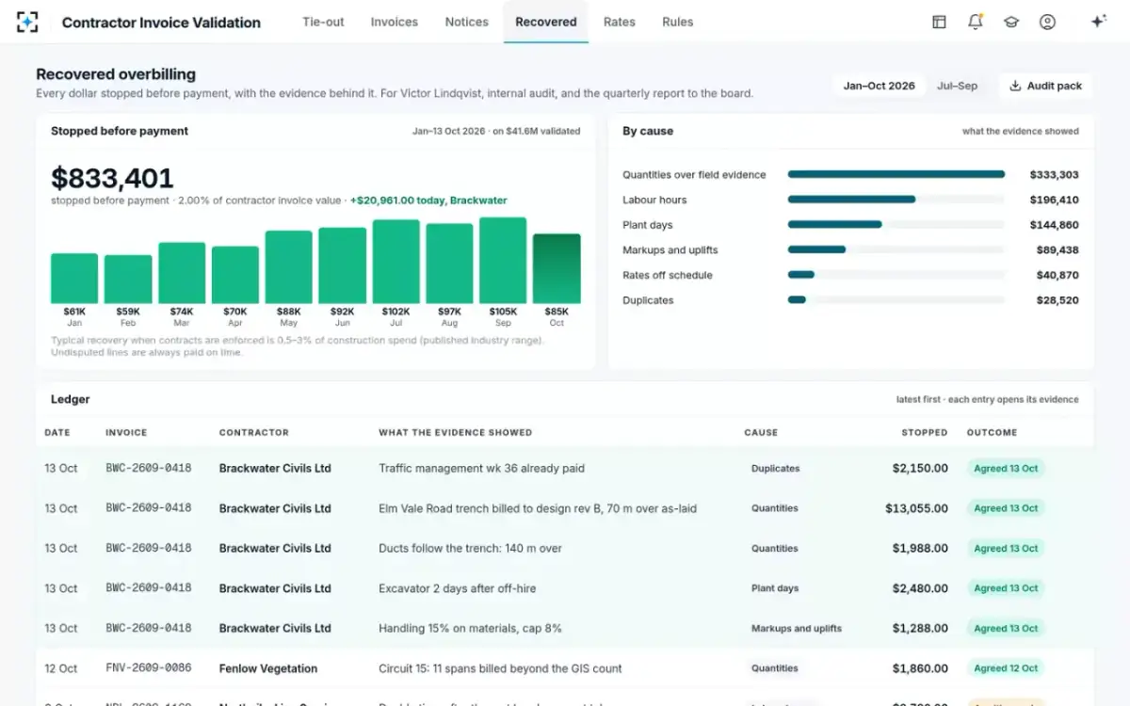Sort by the INVOICE column header
This screenshot has width=1130, height=706.
126,433
